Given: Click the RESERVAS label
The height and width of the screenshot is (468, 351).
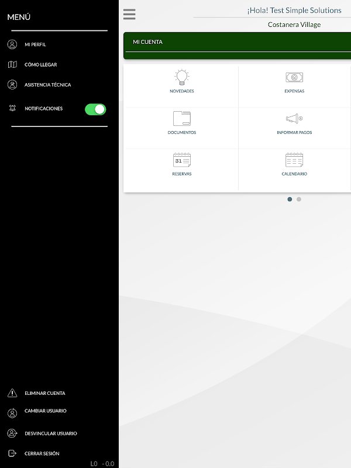Looking at the screenshot, I should click(182, 174).
